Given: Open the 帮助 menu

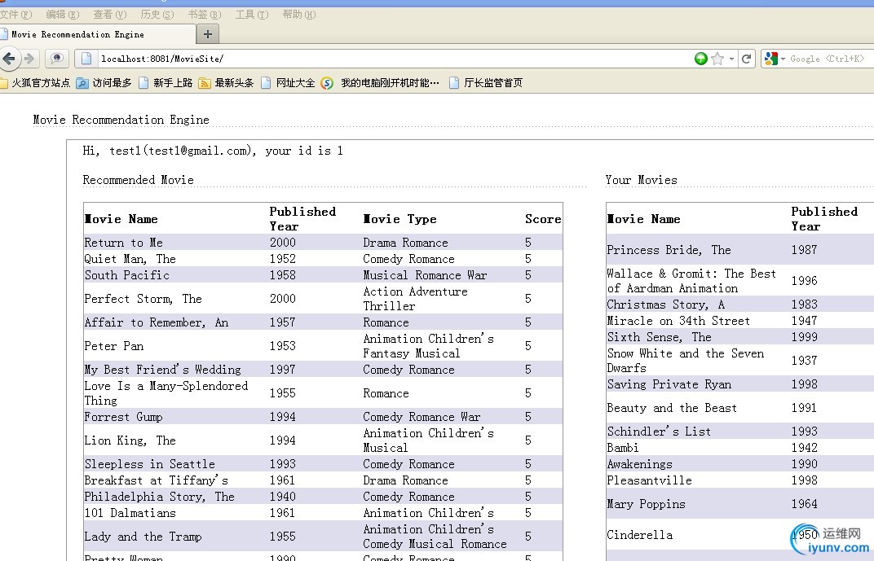Looking at the screenshot, I should [298, 15].
